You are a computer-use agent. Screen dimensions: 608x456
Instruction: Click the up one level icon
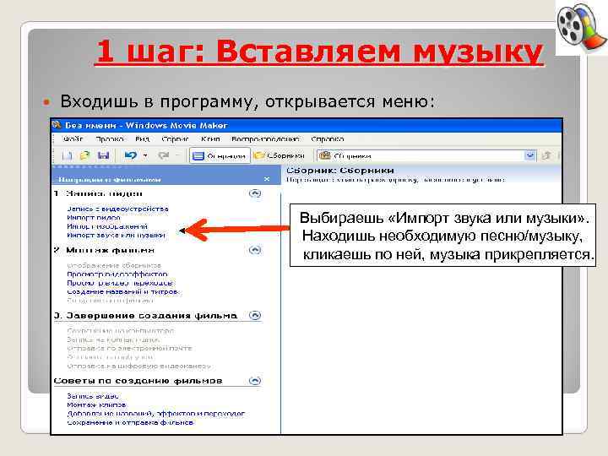(546, 156)
